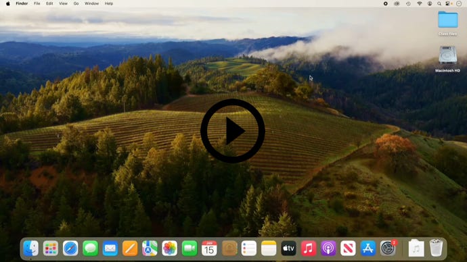
Task: Open FaceTime from the Dock
Action: [x=190, y=248]
